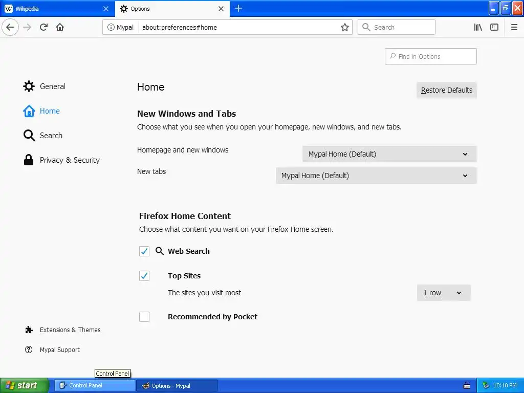Click the Privacy & Security lock icon
The height and width of the screenshot is (393, 524).
point(29,160)
